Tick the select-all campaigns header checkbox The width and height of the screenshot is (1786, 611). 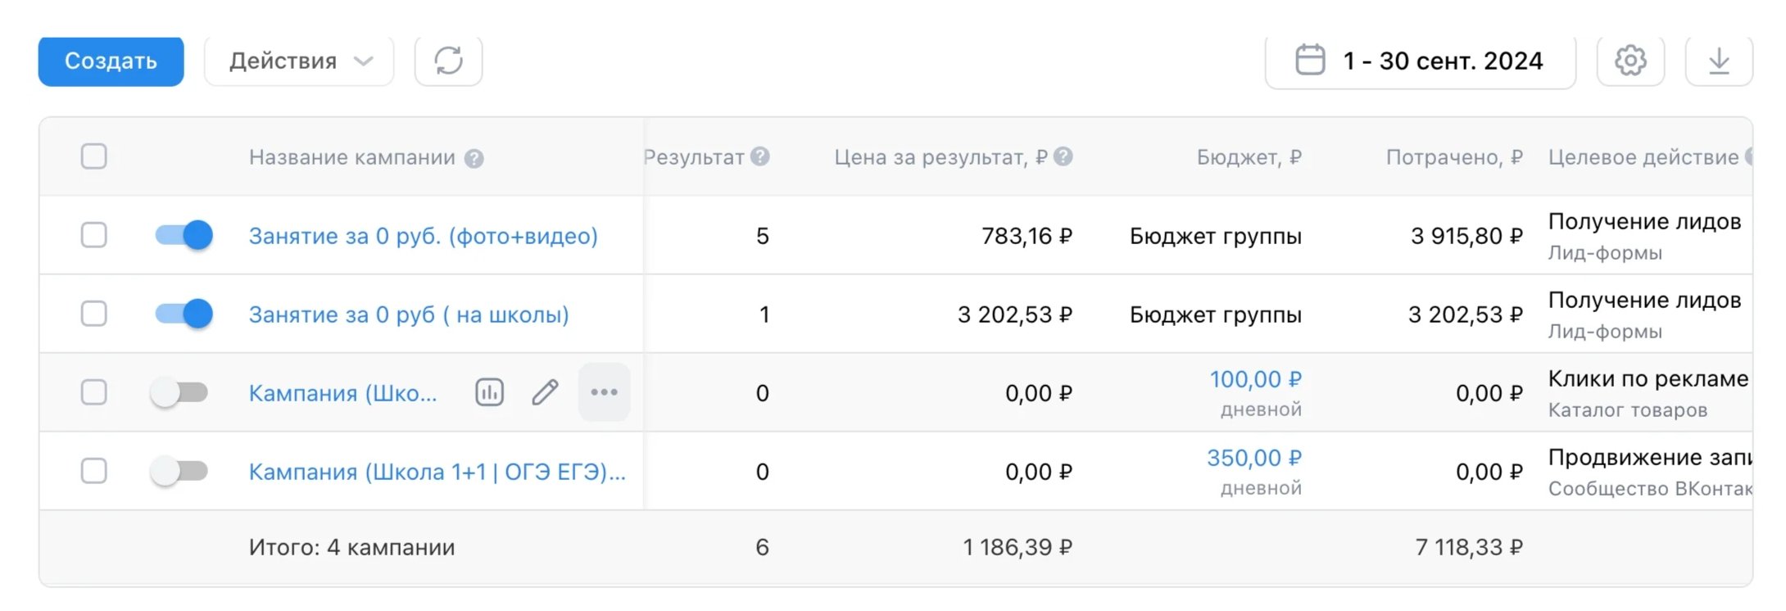(x=94, y=156)
